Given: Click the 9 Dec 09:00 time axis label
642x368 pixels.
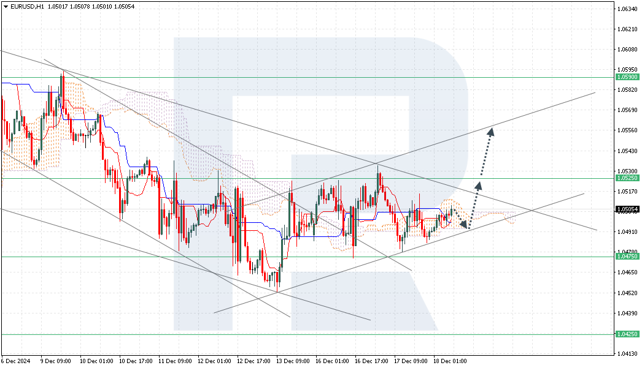Looking at the screenshot, I should tap(56, 361).
